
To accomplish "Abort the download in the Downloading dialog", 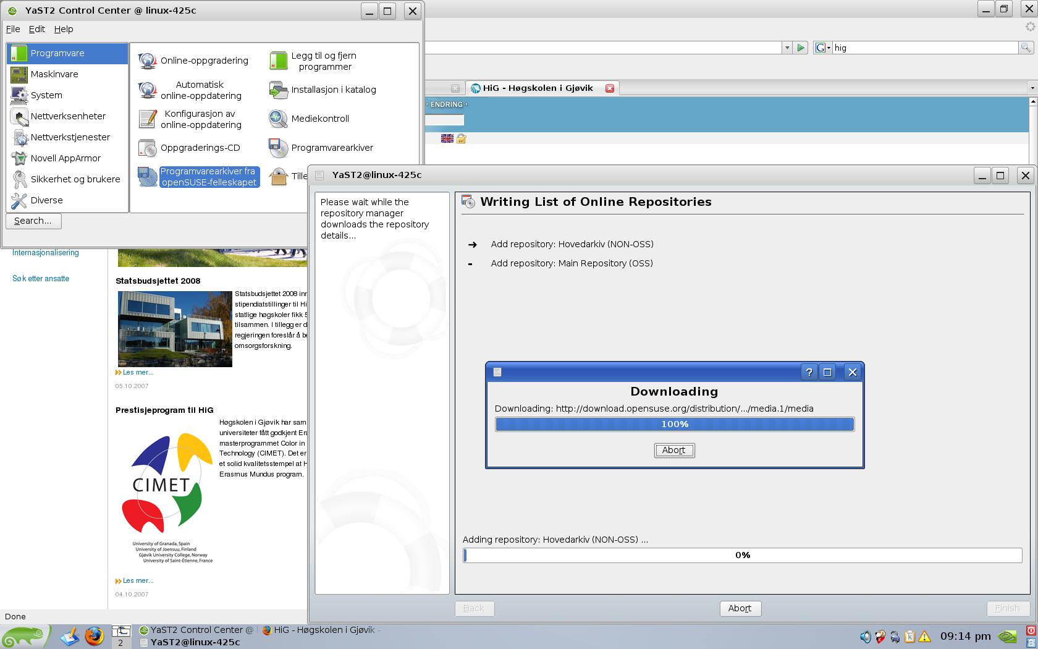I will click(674, 450).
